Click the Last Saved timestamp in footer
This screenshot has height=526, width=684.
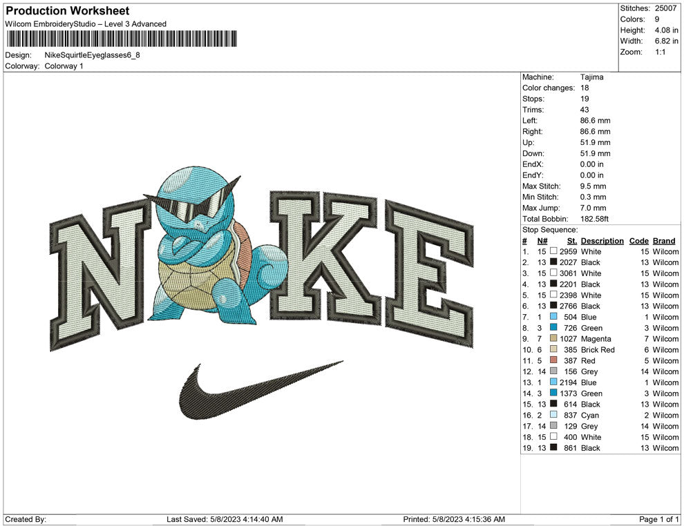coord(225,519)
